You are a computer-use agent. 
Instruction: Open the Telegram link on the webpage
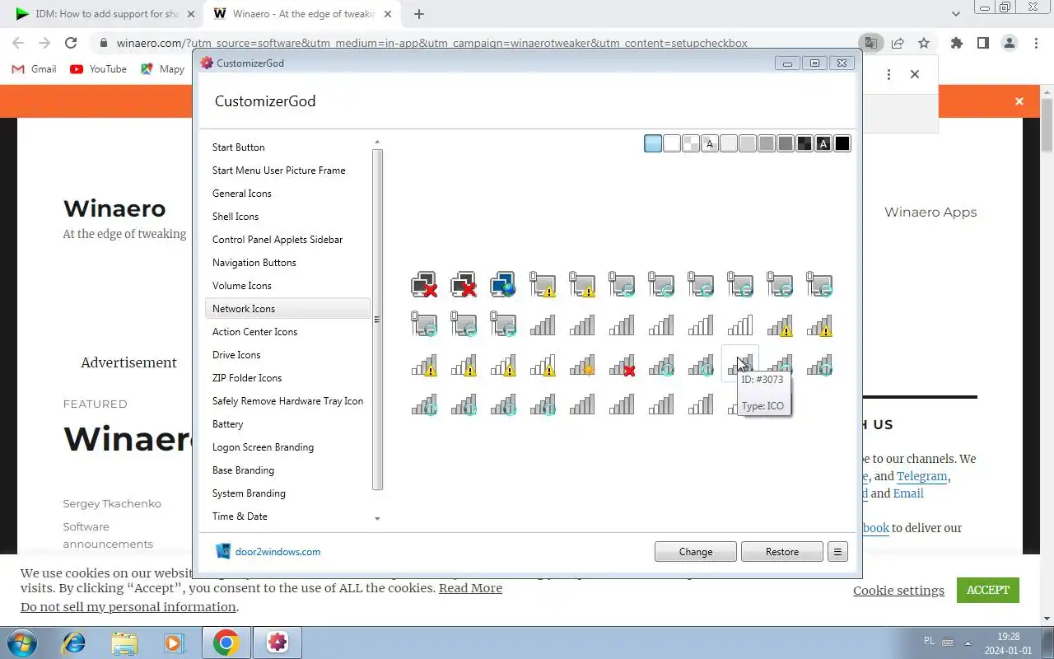pyautogui.click(x=921, y=476)
